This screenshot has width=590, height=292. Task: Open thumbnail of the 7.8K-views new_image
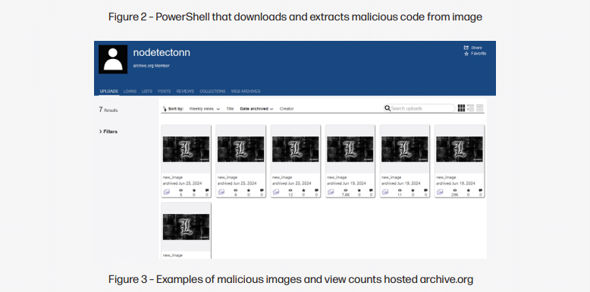tap(350, 149)
